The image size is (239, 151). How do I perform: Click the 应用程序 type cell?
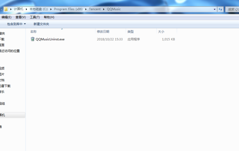[x=134, y=39]
